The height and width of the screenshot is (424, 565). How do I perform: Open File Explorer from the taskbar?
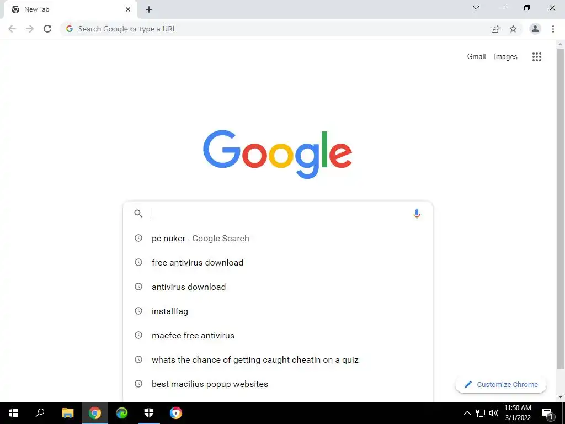pos(67,413)
